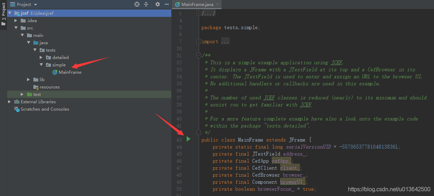Screen dimensions: 434x196
Task: Select MainFrame class in project tree
Action: point(70,72)
